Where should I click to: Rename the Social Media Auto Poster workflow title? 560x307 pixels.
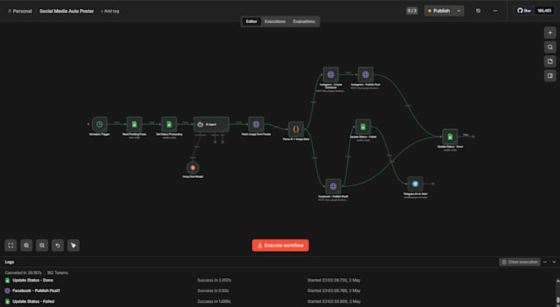pos(67,11)
